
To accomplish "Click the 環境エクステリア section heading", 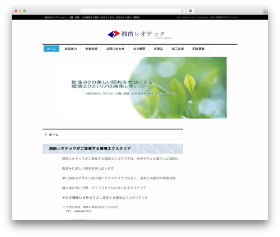I will tap(90, 148).
